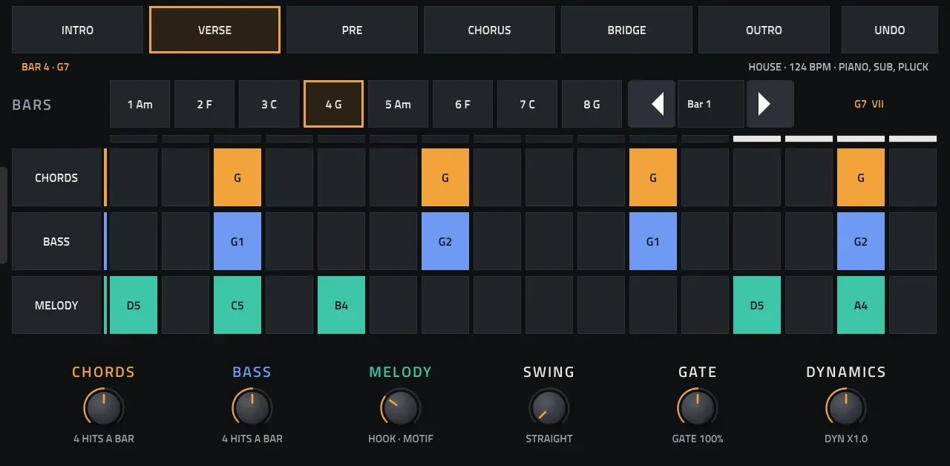Toggle the B4 melody step
The image size is (950, 466).
coord(341,305)
